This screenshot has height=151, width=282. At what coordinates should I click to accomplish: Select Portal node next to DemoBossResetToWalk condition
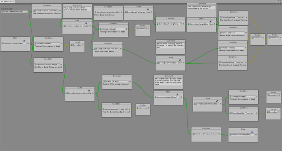pyautogui.click(x=143, y=109)
